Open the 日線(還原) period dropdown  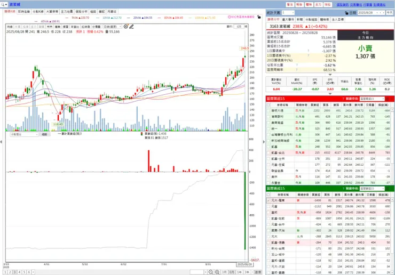pos(112,27)
